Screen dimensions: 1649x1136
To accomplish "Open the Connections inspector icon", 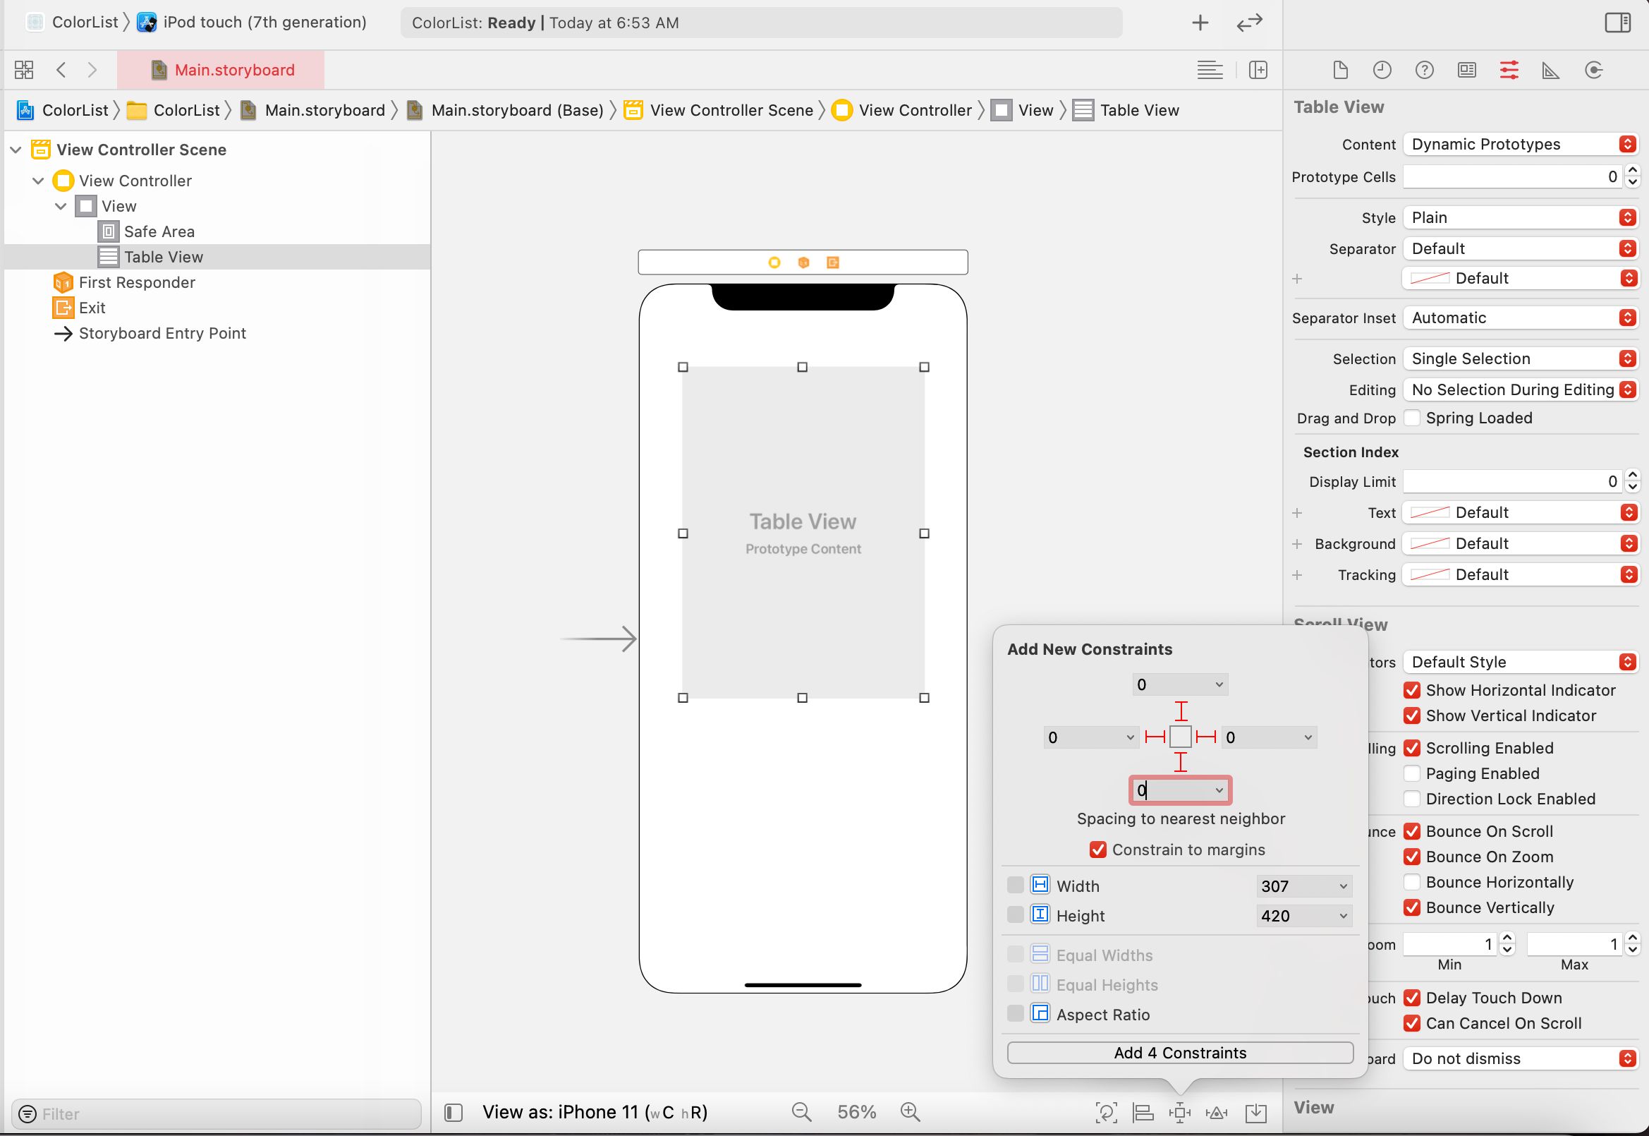I will 1593,70.
